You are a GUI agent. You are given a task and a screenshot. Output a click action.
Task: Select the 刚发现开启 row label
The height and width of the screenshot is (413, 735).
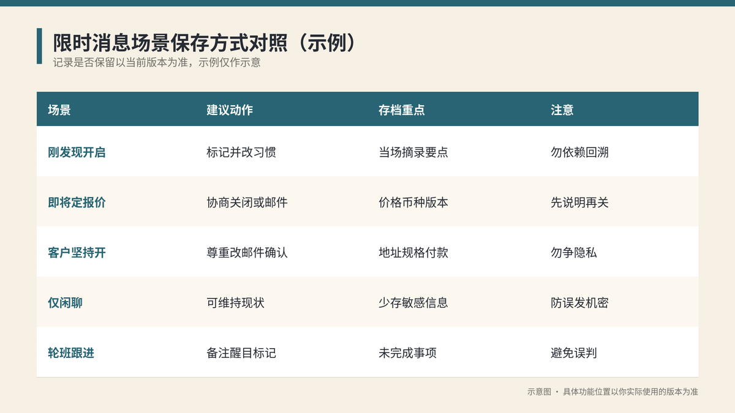(x=77, y=152)
